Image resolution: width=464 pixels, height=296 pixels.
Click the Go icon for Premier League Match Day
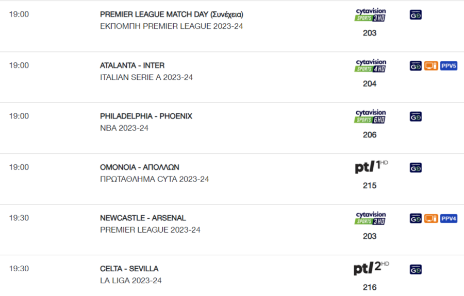click(x=416, y=15)
